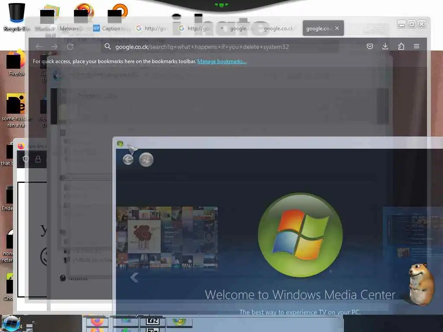The height and width of the screenshot is (332, 443).
Task: Click the Media Center taskbar button
Action: tap(180, 322)
